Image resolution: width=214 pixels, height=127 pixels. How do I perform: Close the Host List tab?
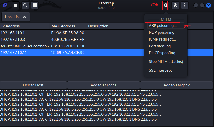click(x=24, y=17)
